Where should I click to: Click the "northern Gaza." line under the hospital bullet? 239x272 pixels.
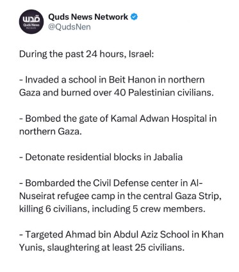click(x=51, y=131)
